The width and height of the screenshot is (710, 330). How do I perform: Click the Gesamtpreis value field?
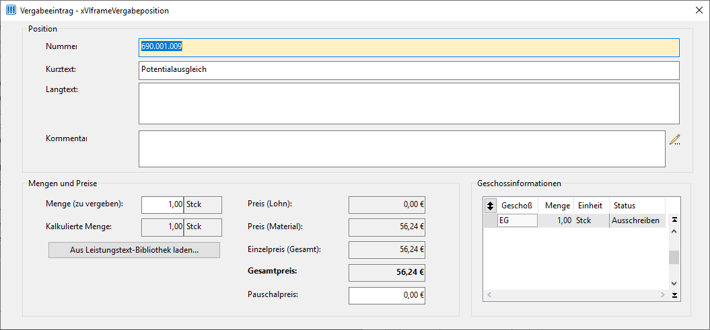pyautogui.click(x=387, y=273)
